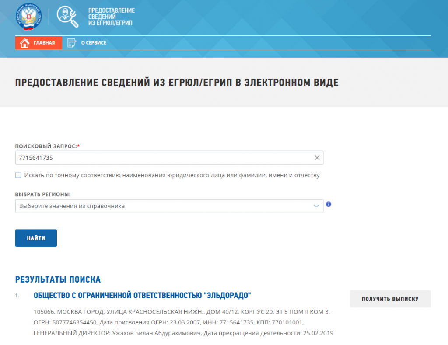Viewport: 448px width, 345px height.
Task: Click the Поисковый запрос field label
Action: [47, 146]
